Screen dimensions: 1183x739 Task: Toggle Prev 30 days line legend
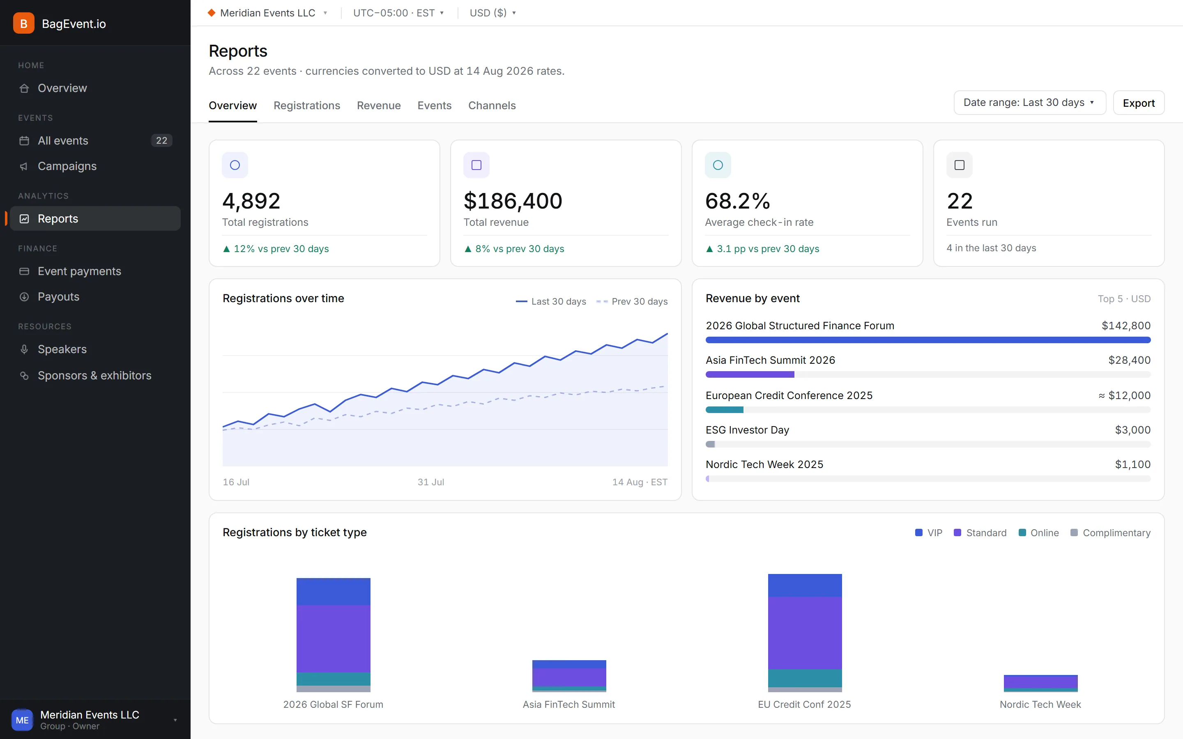(632, 302)
